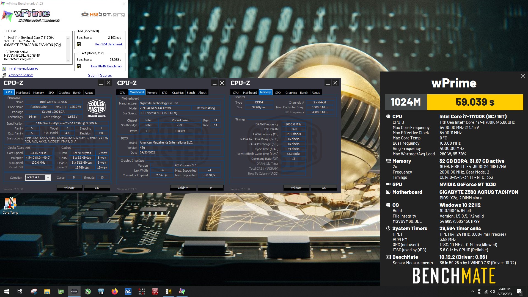The width and height of the screenshot is (528, 297).
Task: Open Snipping tool from taskbar
Action: click(34, 291)
